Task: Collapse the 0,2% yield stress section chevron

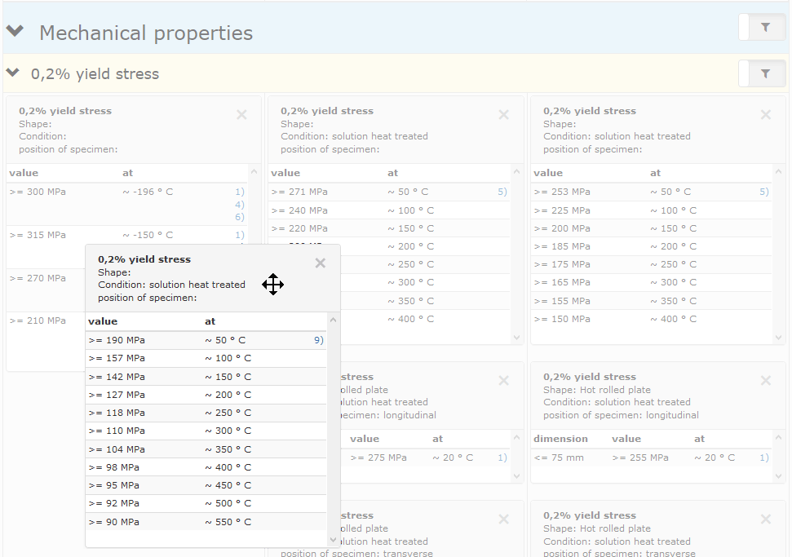Action: (x=12, y=73)
